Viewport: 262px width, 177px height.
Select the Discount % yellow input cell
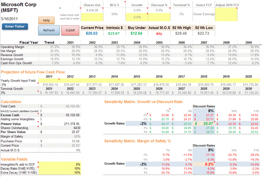159,17
